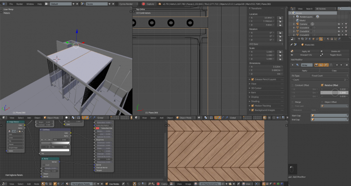
Task: Enable the Object Offset checkbox
Action: 322,102
